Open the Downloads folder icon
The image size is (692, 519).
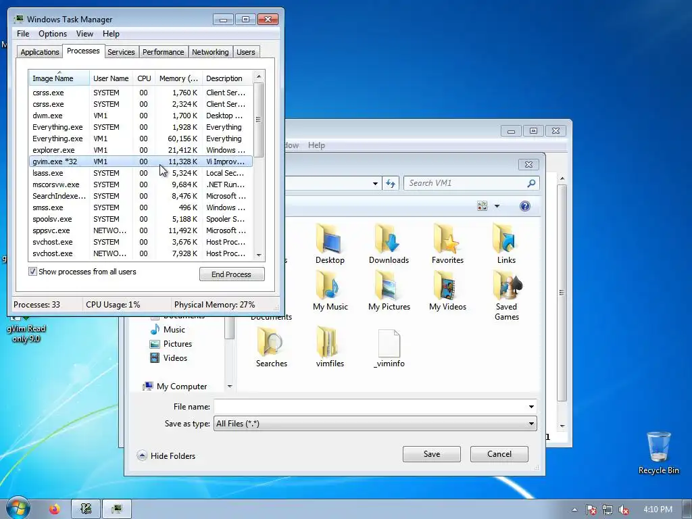pos(389,243)
